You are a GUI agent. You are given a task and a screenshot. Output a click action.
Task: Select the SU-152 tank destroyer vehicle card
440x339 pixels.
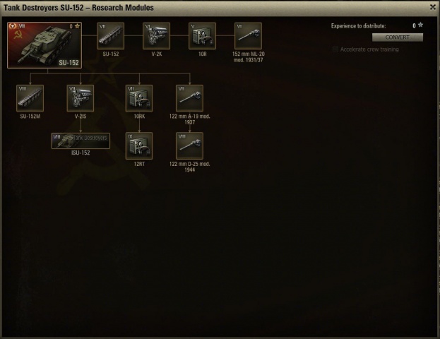(x=44, y=45)
